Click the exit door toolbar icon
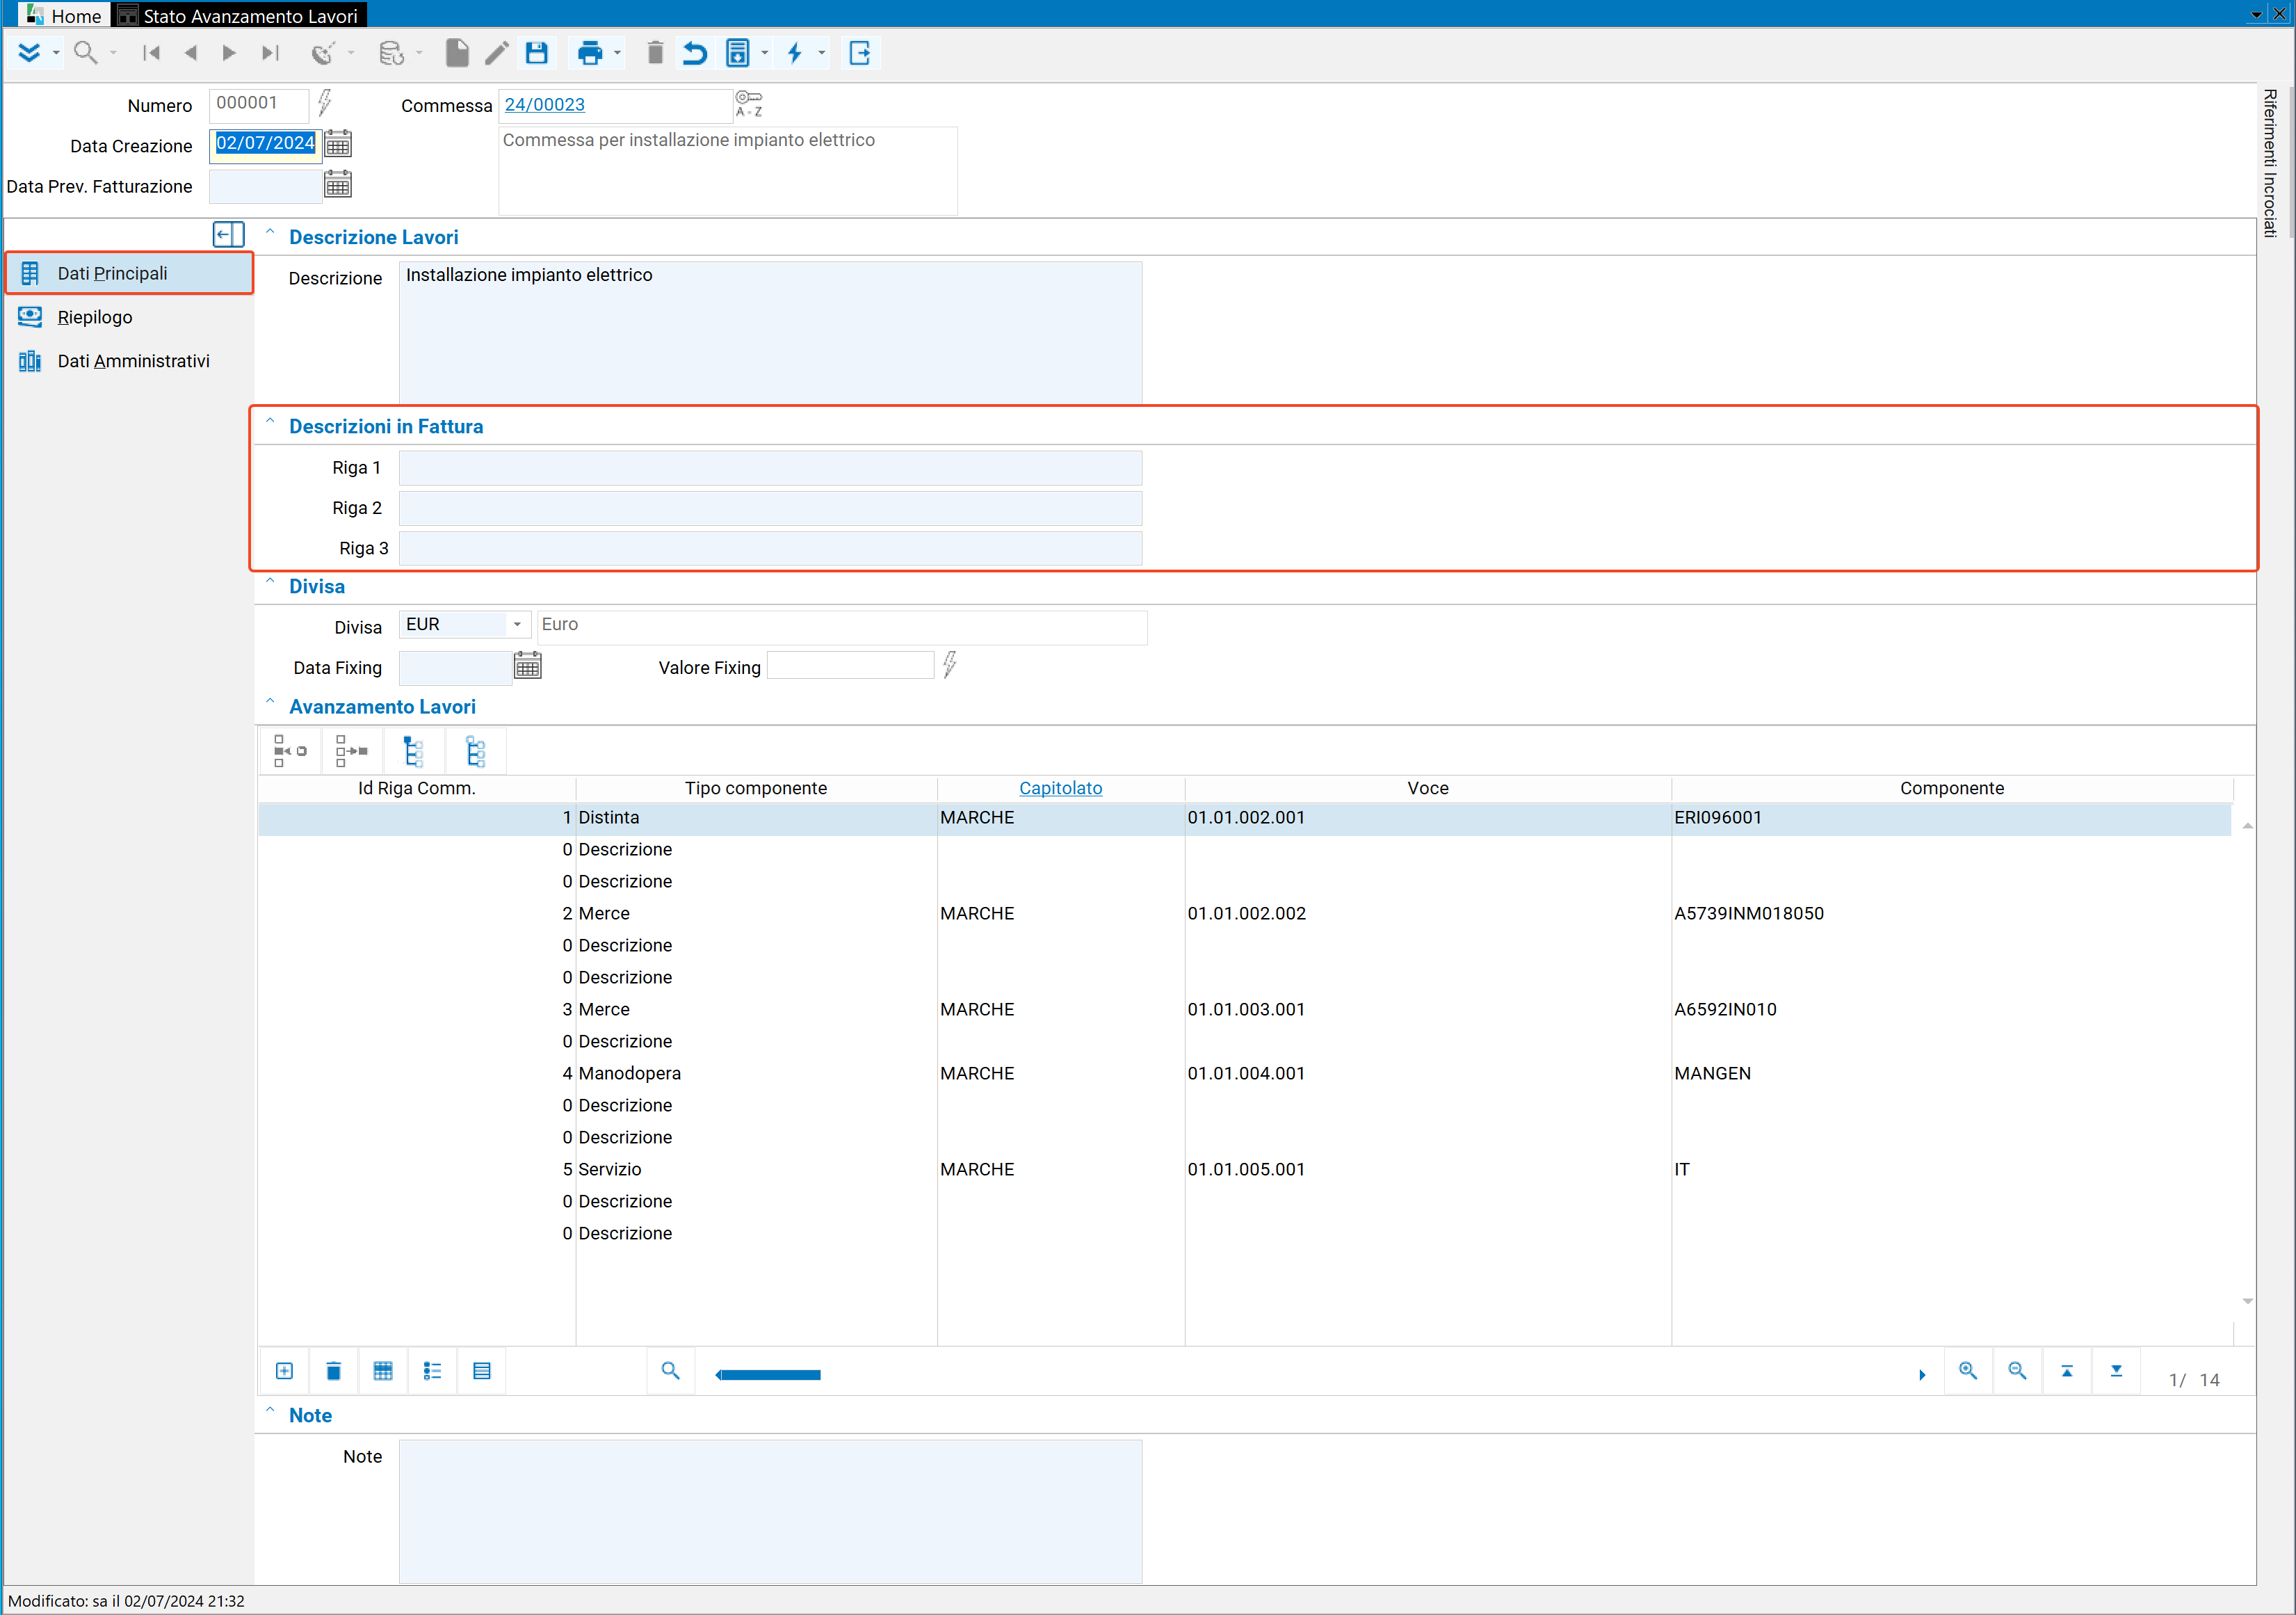The height and width of the screenshot is (1615, 2296). click(860, 53)
